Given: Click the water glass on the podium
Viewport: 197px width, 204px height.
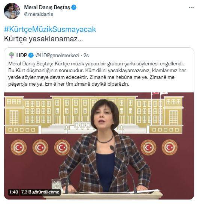Looking at the screenshot, I should coord(56,185).
